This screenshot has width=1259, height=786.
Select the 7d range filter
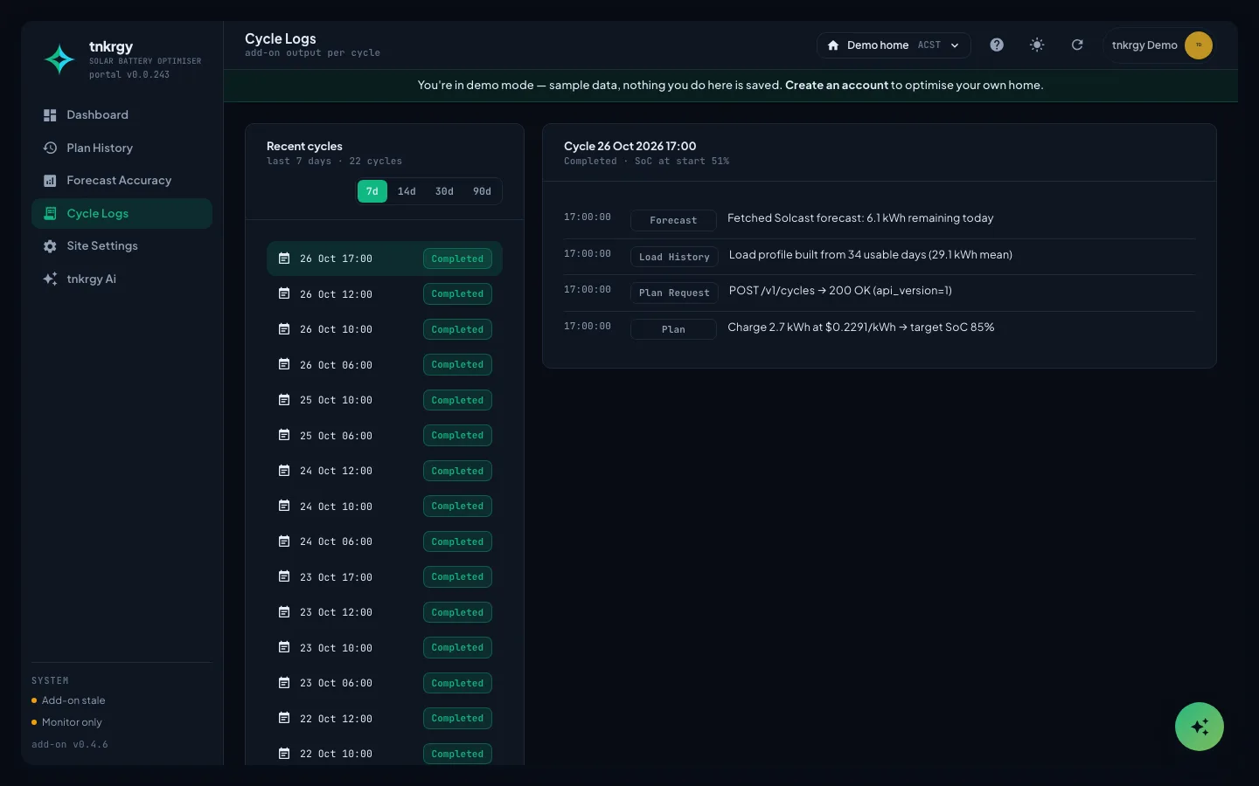(372, 191)
